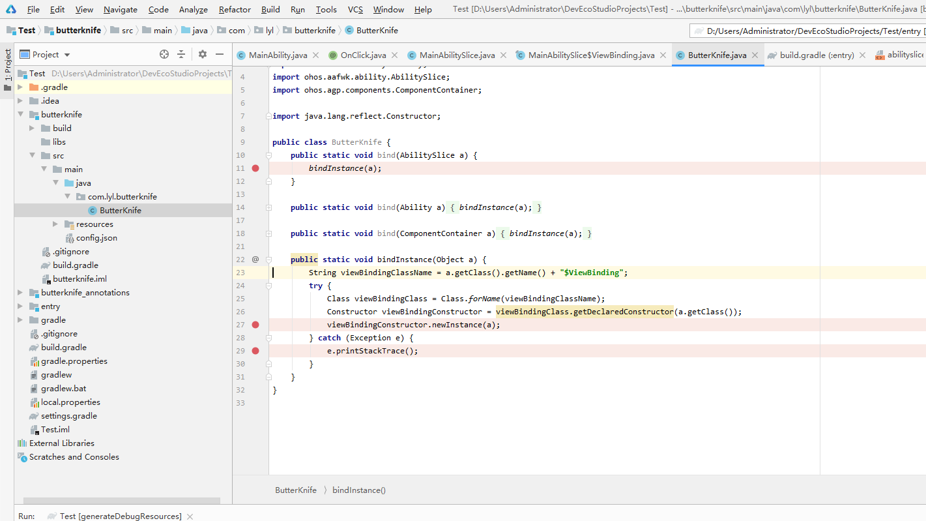Locate current file with the target icon
The image size is (926, 521).
[164, 54]
